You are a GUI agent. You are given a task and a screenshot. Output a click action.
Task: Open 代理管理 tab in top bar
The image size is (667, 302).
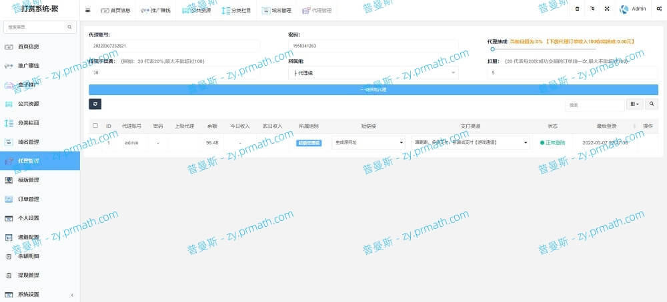point(316,10)
